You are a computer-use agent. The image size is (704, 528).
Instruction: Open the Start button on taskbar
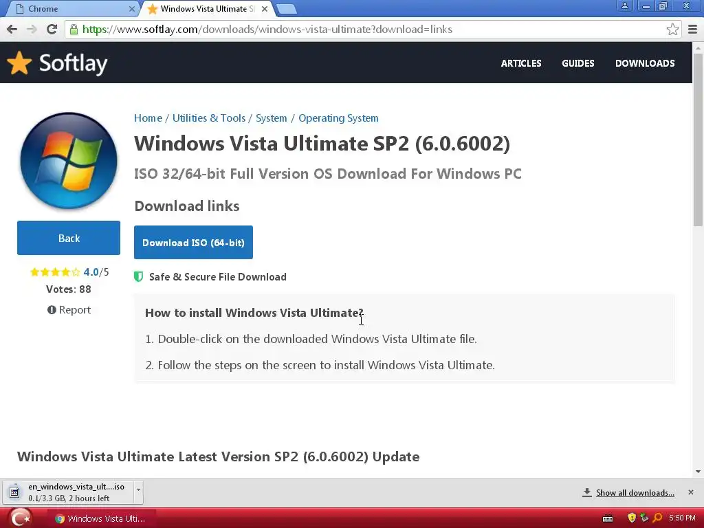[20, 518]
